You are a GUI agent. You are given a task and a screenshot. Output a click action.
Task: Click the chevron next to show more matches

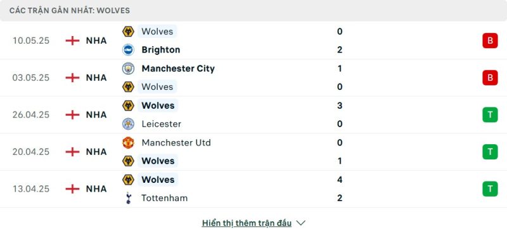coord(300,223)
